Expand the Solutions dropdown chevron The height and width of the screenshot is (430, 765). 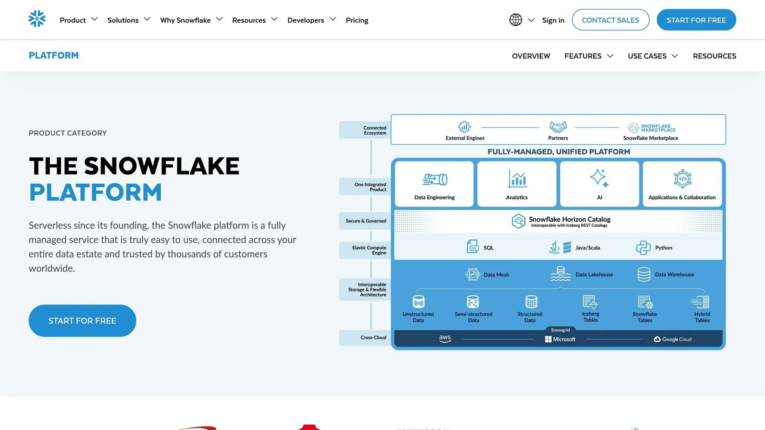point(147,19)
